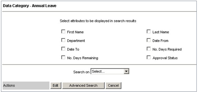
Task: Enable the Approval Status checkbox
Action: [x=149, y=57]
